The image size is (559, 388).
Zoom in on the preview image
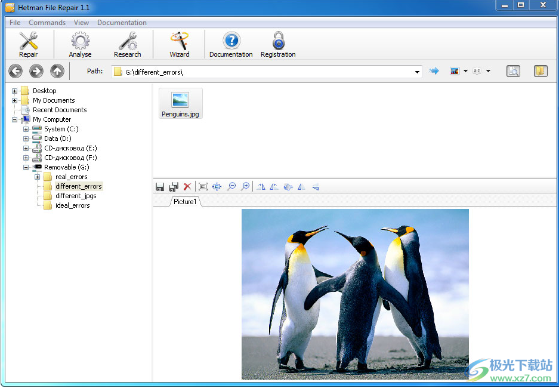tap(245, 186)
